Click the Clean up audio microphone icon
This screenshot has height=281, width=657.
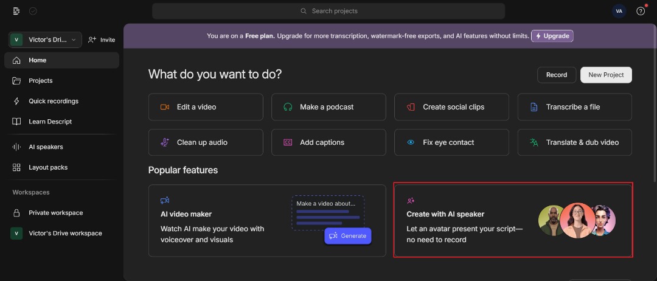[x=165, y=142]
